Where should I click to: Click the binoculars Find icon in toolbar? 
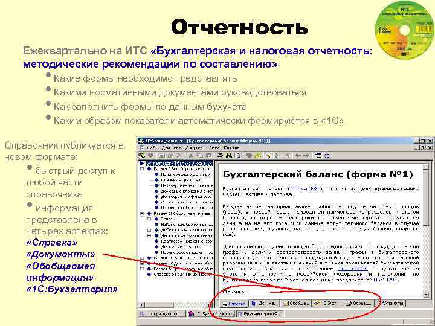[x=228, y=156]
